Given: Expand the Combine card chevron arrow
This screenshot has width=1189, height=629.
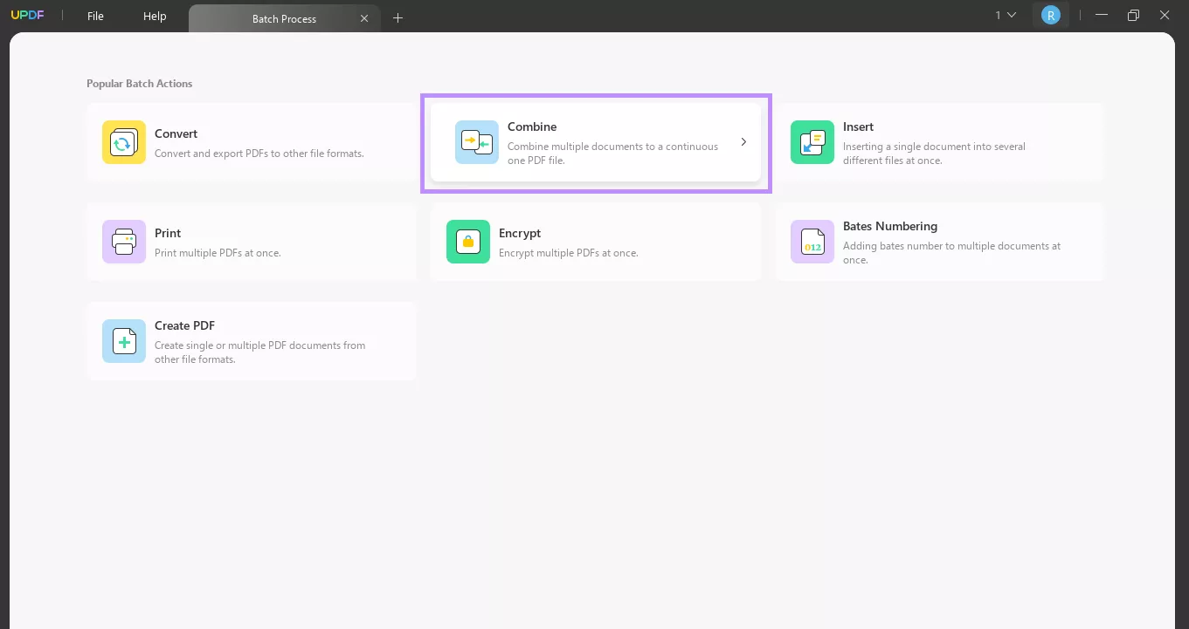Looking at the screenshot, I should [743, 142].
